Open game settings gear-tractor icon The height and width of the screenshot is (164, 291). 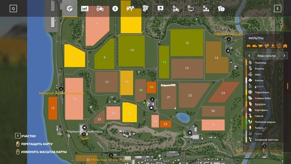click(x=176, y=9)
